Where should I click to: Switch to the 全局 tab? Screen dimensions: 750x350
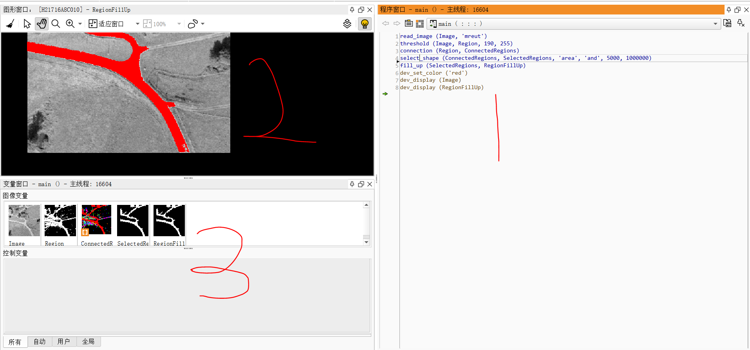pos(88,342)
